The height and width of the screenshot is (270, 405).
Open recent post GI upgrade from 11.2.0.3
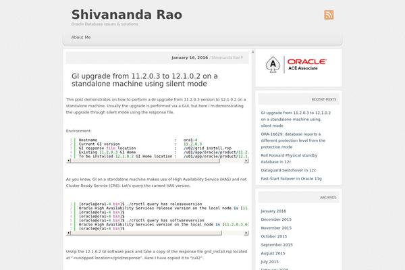[x=296, y=119]
